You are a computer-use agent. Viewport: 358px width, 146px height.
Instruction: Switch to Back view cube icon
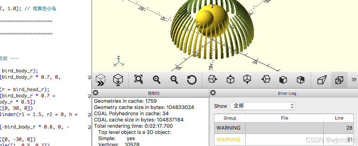301,80
